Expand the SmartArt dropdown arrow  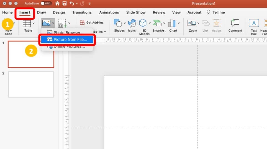(x=164, y=23)
